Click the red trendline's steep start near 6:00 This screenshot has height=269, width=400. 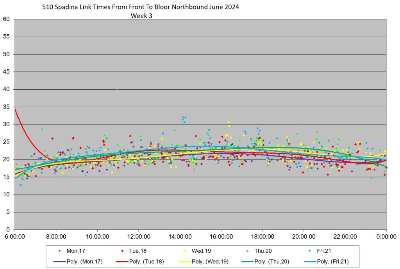click(20, 122)
